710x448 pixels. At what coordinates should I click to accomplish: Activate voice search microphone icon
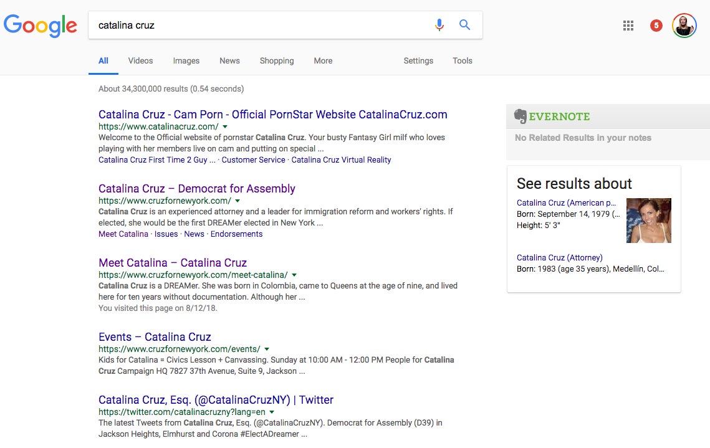[x=439, y=25]
